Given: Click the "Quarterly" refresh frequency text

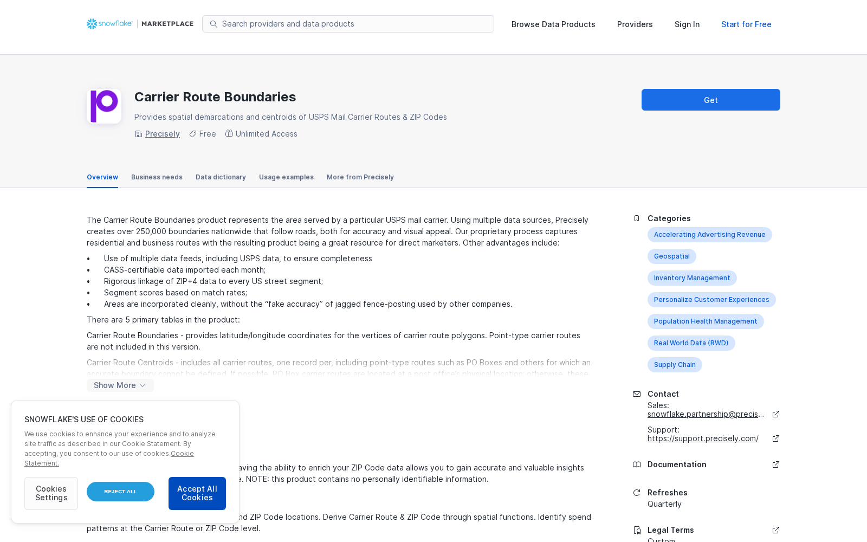Looking at the screenshot, I should coord(664,504).
